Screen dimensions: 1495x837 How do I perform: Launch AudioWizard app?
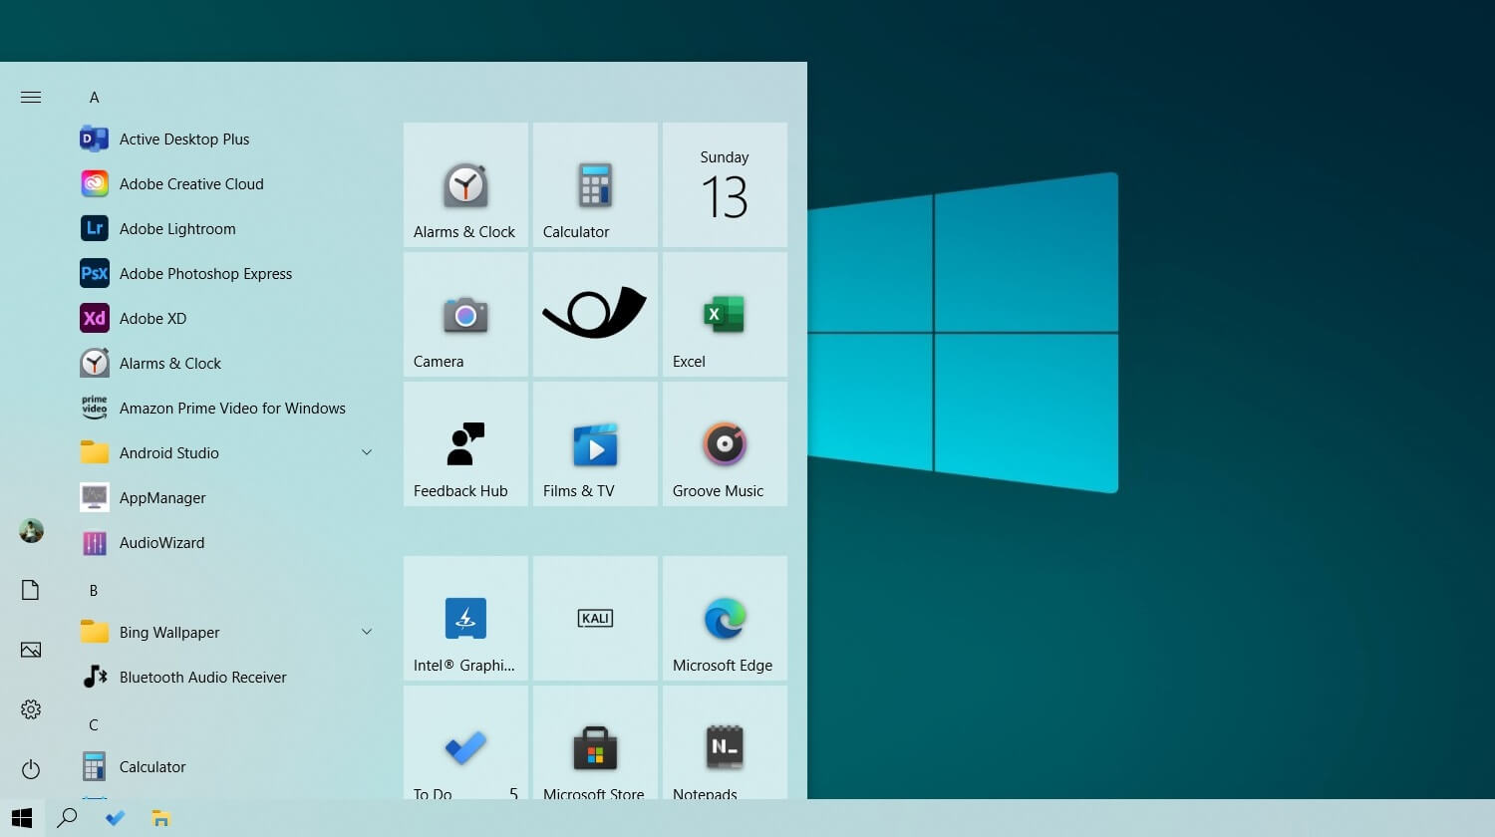(227, 543)
